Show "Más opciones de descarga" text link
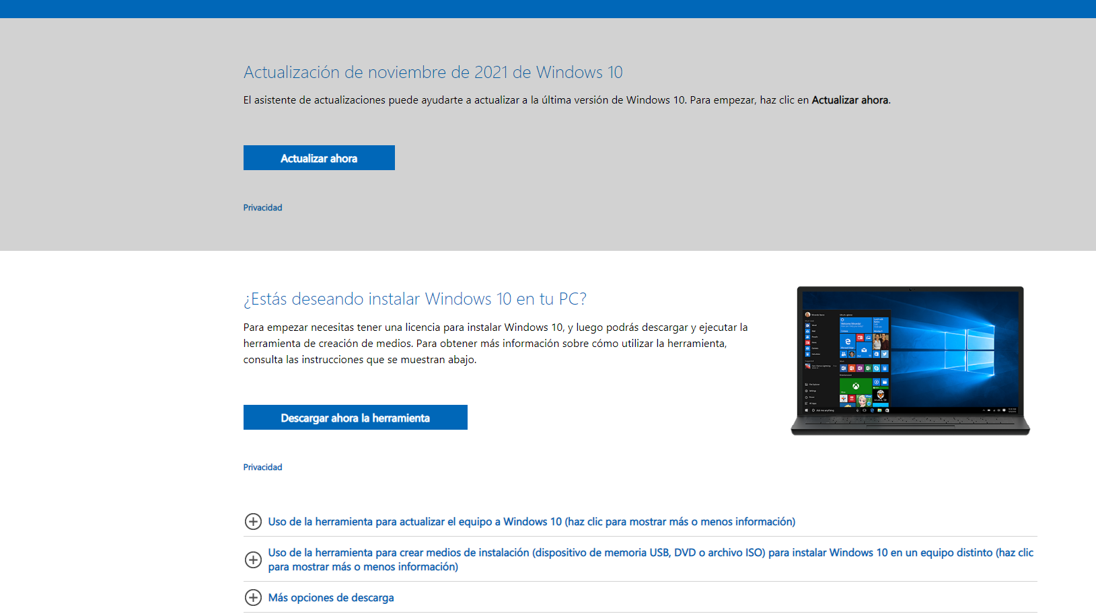This screenshot has height=616, width=1096. click(331, 598)
